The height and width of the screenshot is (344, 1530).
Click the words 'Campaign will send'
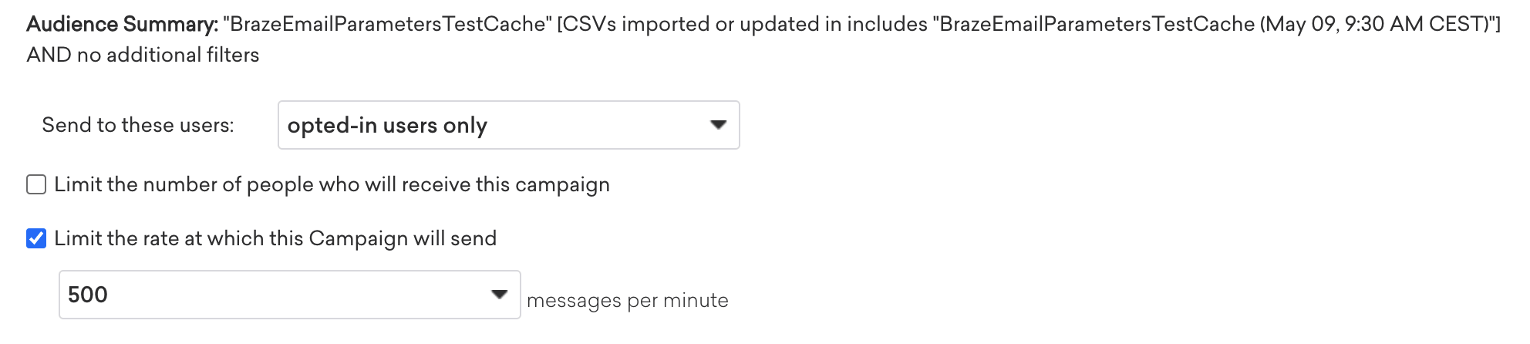(x=403, y=238)
